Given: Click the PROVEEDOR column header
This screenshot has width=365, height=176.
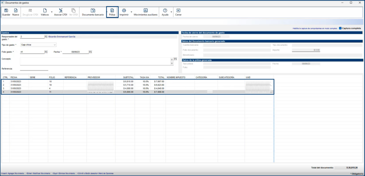Looking at the screenshot, I should click(94, 77).
